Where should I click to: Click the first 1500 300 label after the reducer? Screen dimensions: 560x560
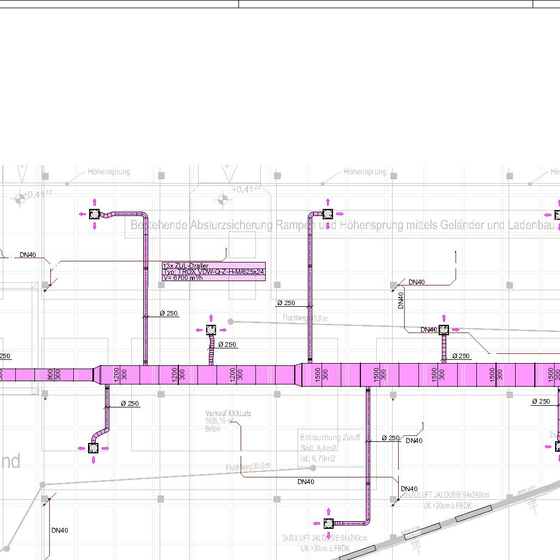coord(322,375)
